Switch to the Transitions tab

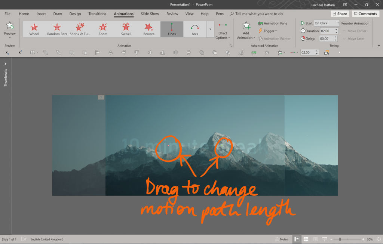point(97,14)
